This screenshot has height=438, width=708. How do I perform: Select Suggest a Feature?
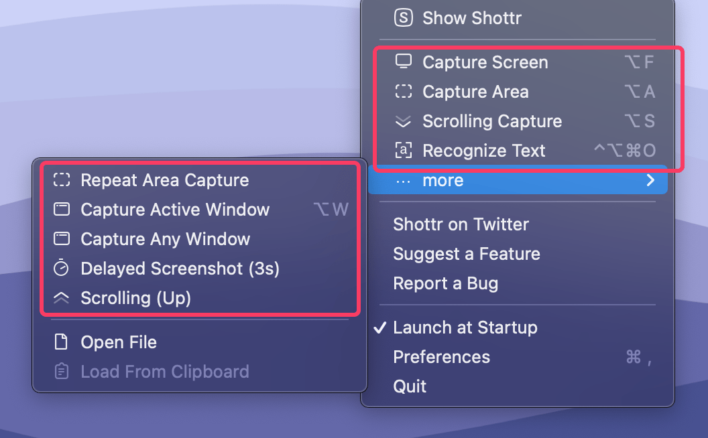(x=466, y=254)
